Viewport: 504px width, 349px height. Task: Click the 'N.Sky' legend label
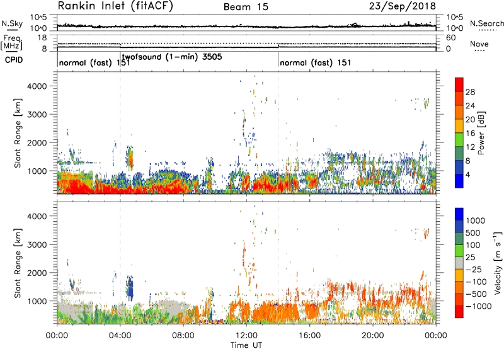click(x=12, y=23)
